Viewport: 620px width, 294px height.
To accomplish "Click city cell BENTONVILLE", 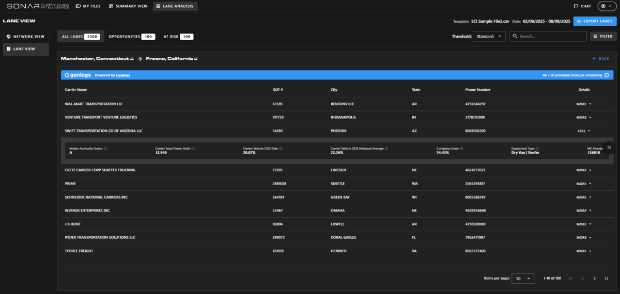I will (x=342, y=104).
